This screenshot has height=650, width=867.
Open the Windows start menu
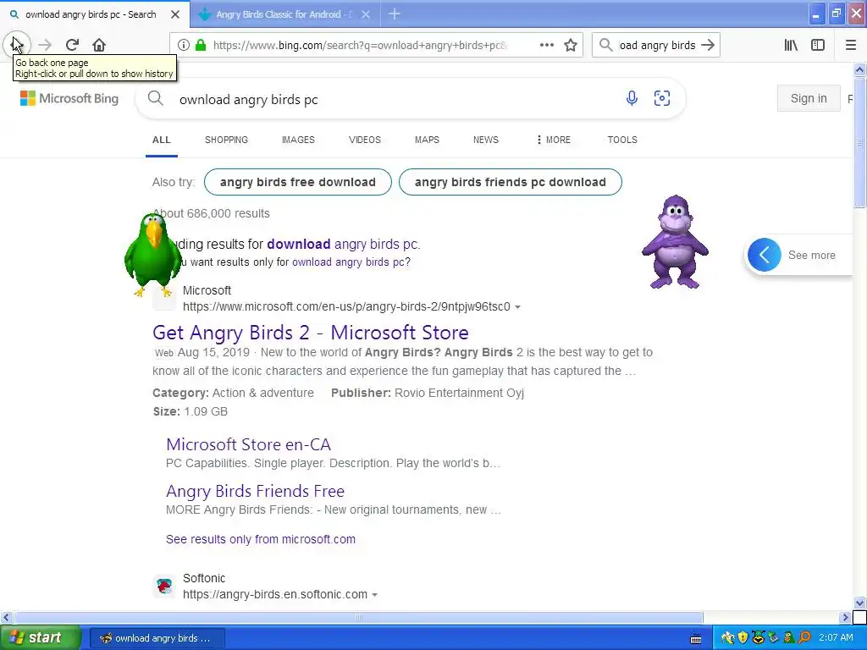pos(41,638)
